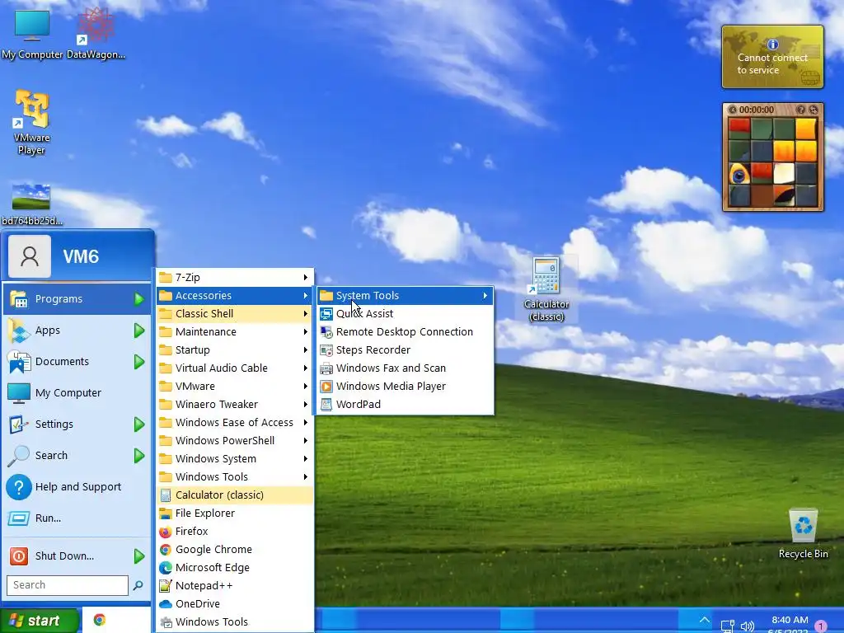This screenshot has width=844, height=633.
Task: Launch Windows Media Player
Action: click(x=405, y=386)
